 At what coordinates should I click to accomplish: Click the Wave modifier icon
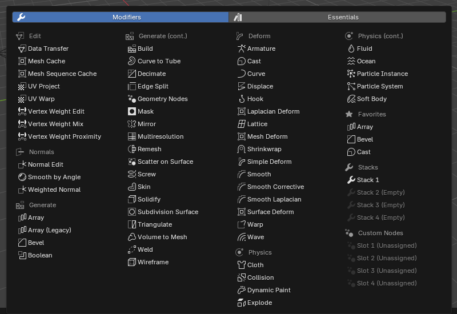(241, 237)
